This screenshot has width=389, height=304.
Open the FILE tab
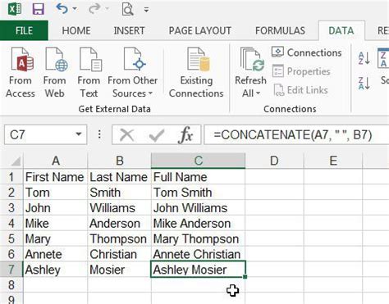[24, 30]
